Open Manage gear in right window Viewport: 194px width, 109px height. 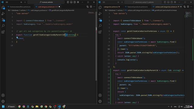[100, 101]
